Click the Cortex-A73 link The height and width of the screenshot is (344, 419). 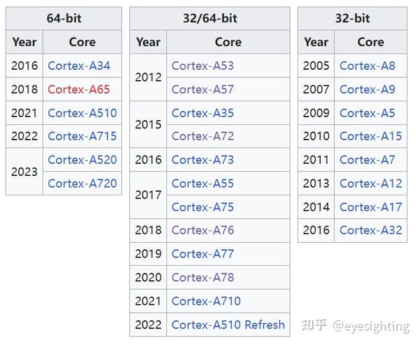203,160
